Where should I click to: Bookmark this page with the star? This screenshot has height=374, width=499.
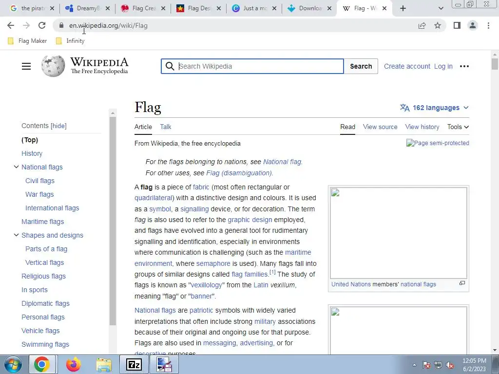pos(438,25)
